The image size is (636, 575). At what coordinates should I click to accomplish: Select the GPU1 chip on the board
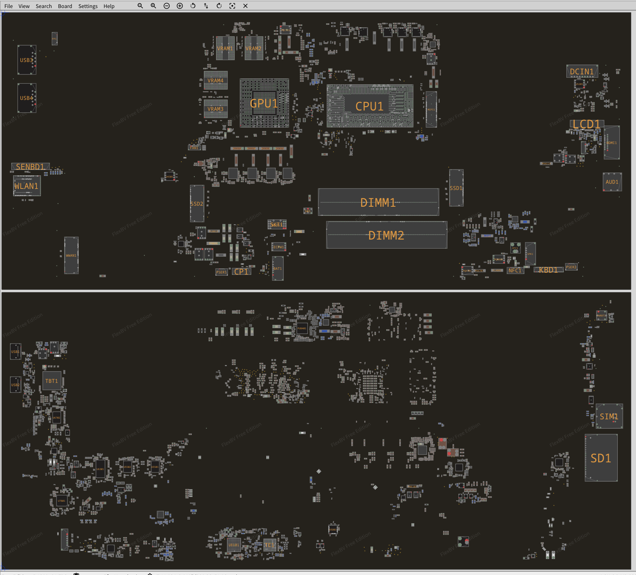264,104
